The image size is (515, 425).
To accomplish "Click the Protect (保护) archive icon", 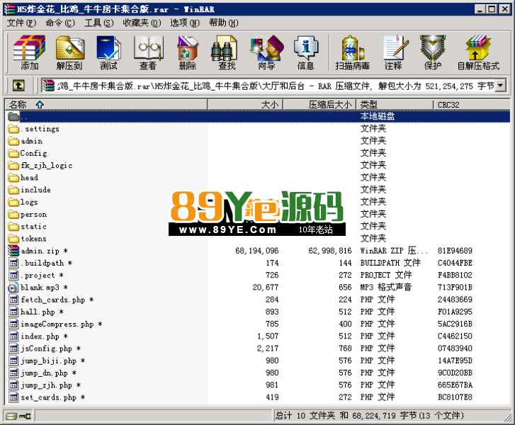I will coord(433,52).
